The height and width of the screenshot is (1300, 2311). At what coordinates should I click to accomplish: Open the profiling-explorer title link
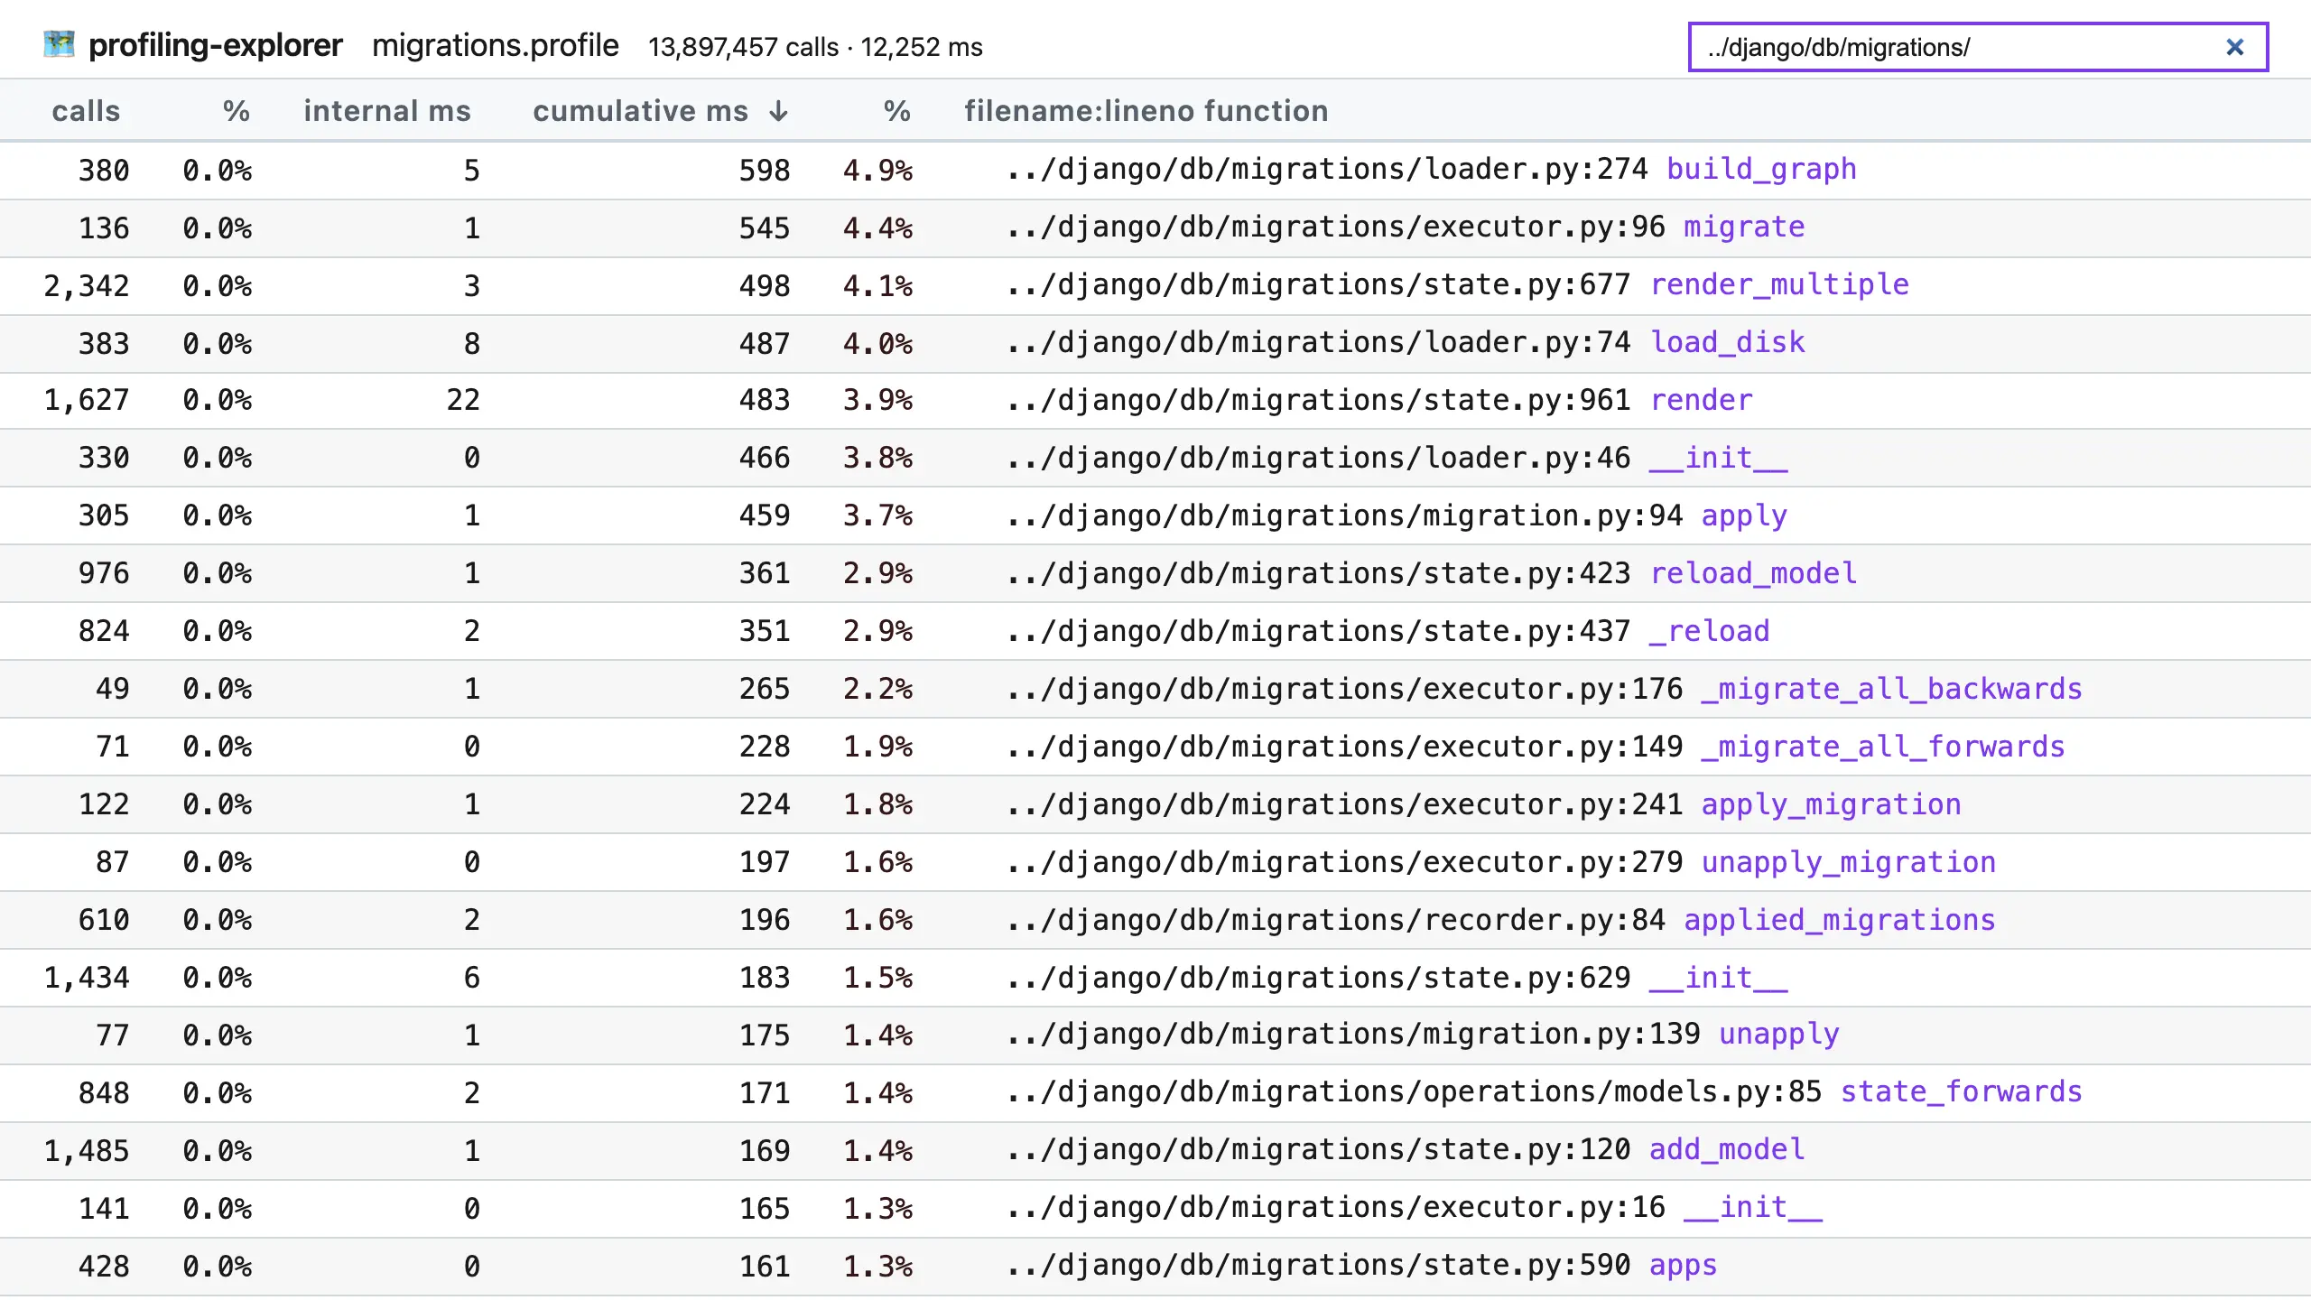coord(215,45)
